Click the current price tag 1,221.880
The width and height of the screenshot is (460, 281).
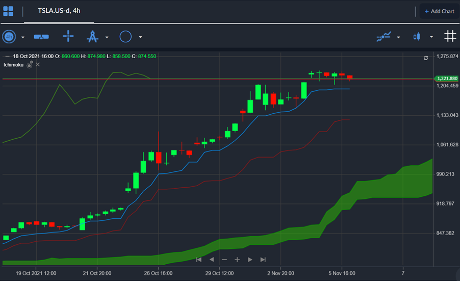point(446,79)
